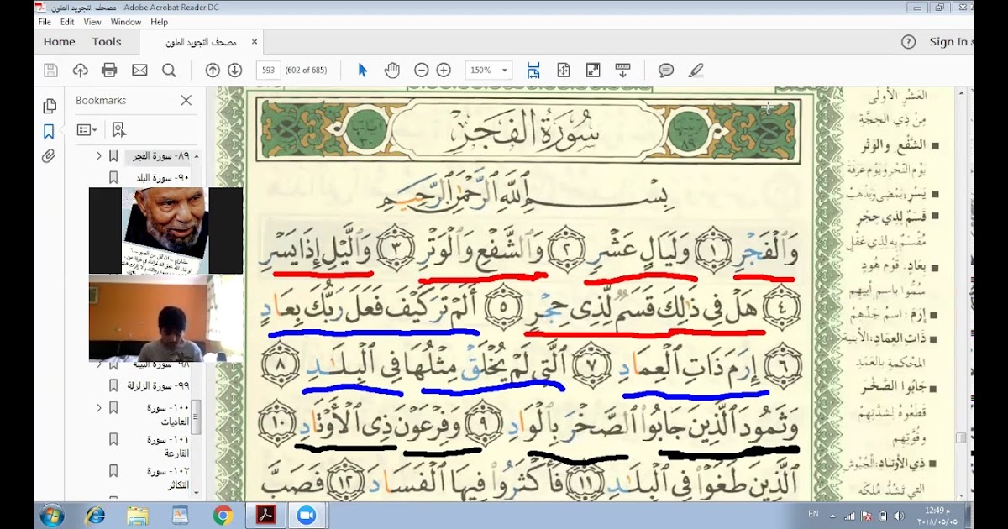This screenshot has width=1008, height=529.
Task: Click the EN language indicator
Action: tap(813, 513)
